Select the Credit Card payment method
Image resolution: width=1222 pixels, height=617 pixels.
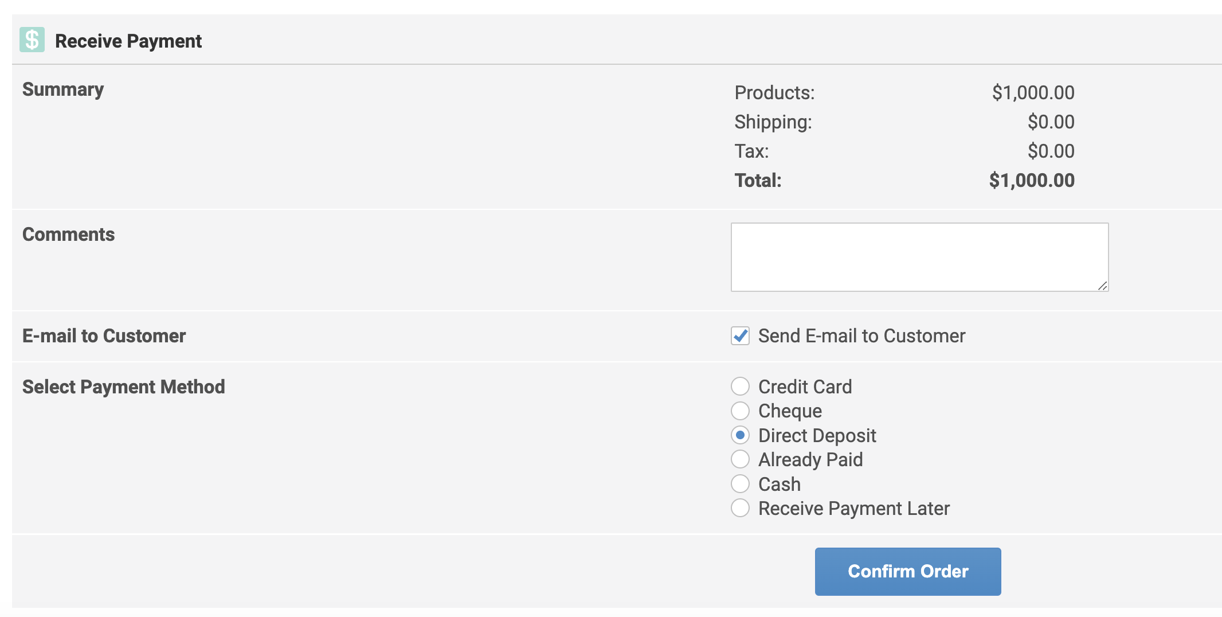740,386
